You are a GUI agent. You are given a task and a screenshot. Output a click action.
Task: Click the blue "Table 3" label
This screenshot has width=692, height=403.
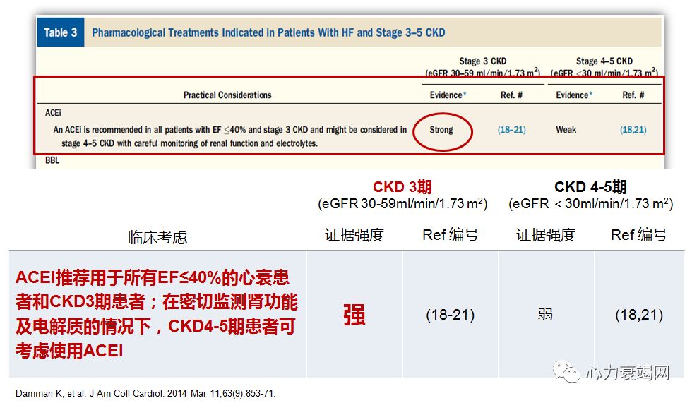pyautogui.click(x=60, y=32)
